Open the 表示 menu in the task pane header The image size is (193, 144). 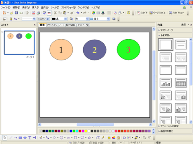[x=185, y=25]
